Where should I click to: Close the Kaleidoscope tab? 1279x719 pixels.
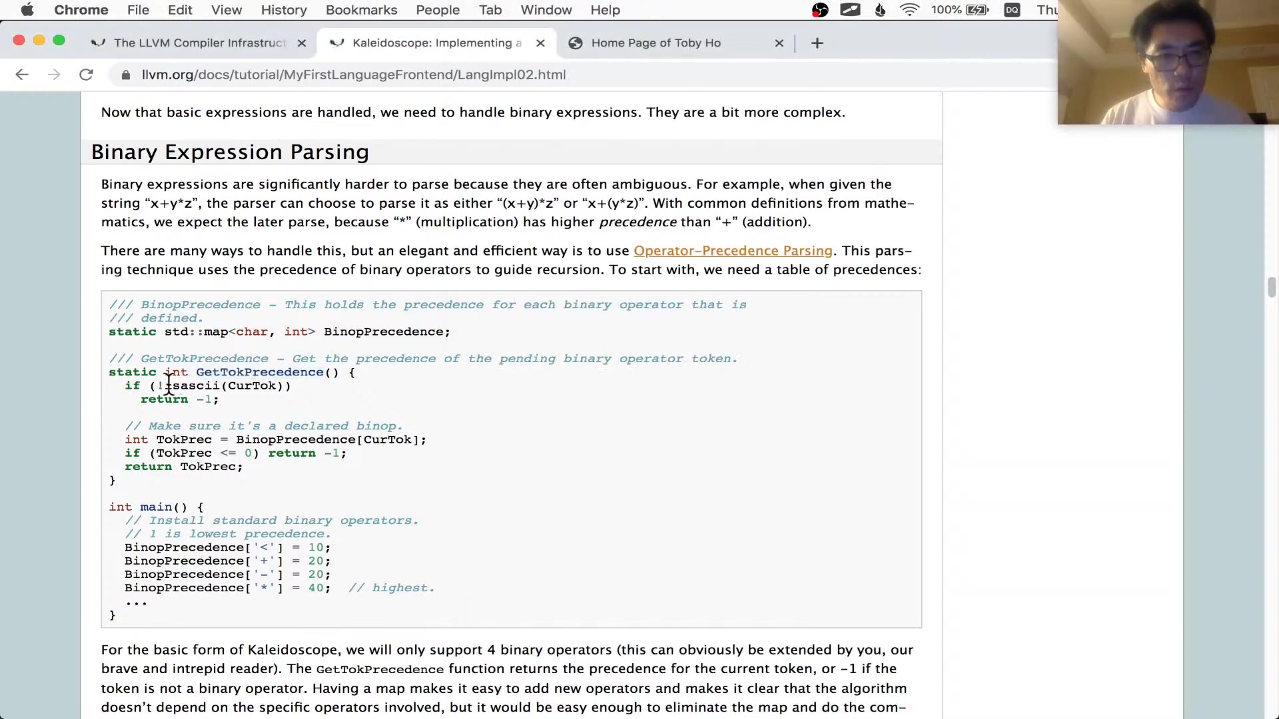point(540,43)
